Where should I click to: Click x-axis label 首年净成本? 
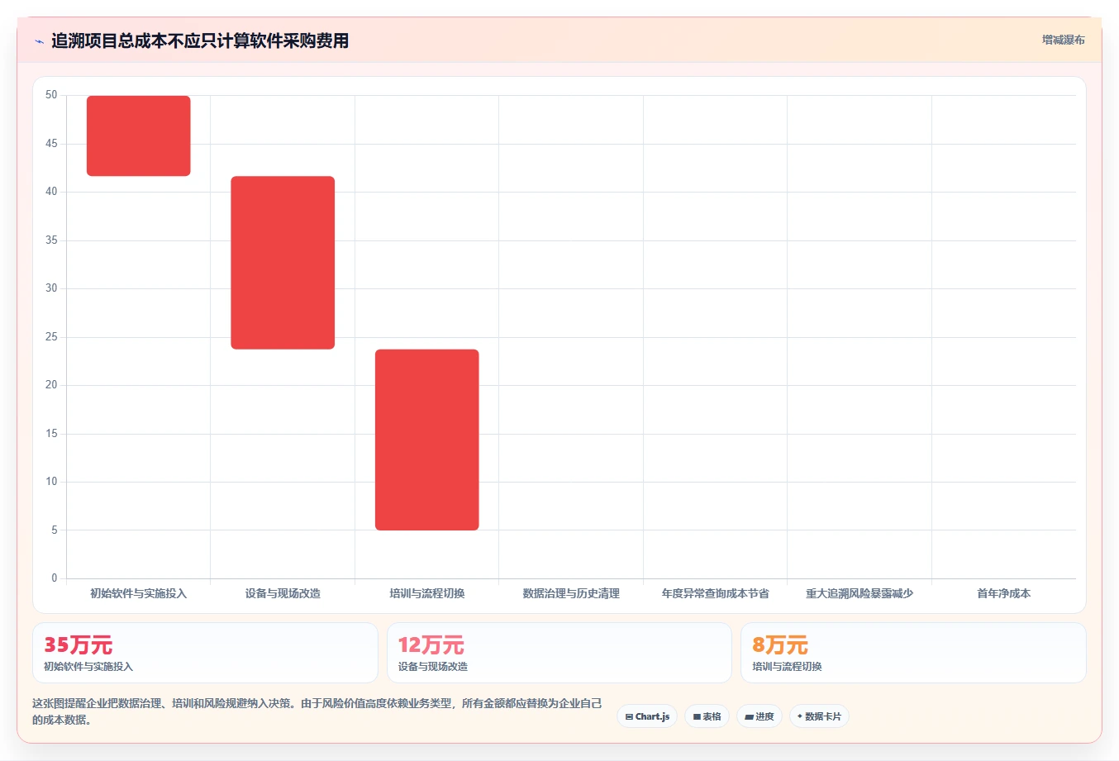click(x=1004, y=593)
